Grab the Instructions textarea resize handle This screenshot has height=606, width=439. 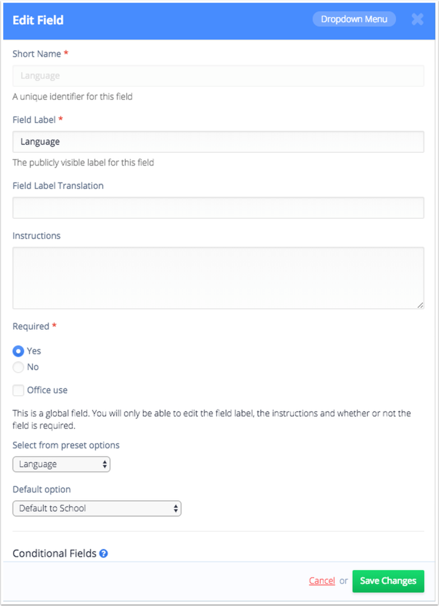coord(420,305)
